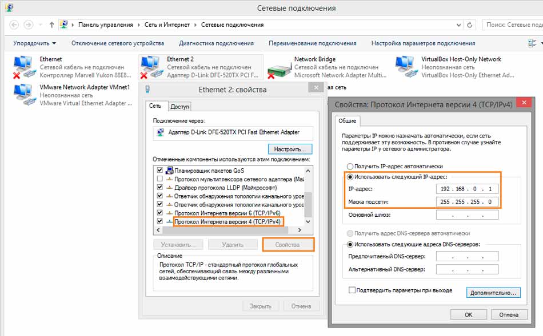Viewport: 543px width, 336px height.
Task: Click Переименование подключения command
Action: tap(312, 43)
